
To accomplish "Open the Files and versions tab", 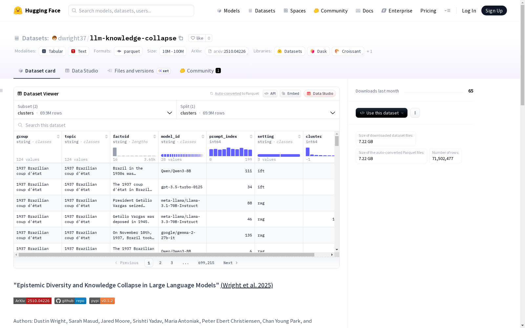I will pos(139,71).
